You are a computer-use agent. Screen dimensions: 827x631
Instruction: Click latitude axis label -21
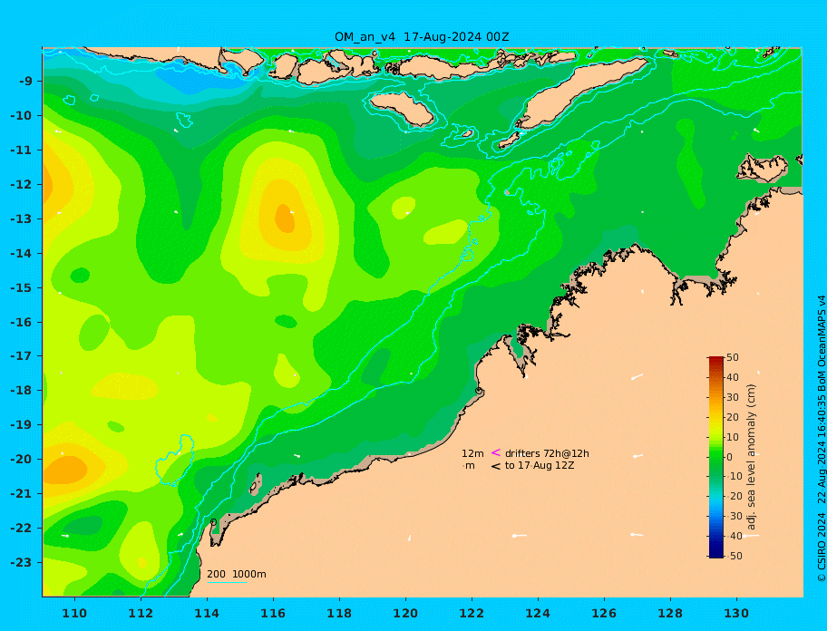(22, 494)
